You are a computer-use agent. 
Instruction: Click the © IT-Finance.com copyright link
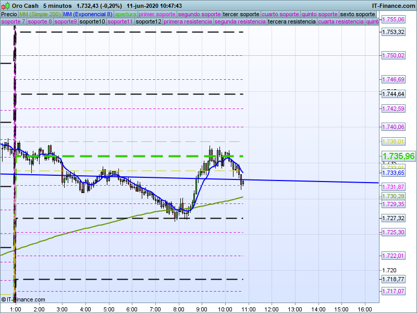point(23,299)
